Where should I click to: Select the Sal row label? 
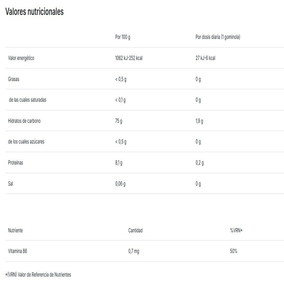pyautogui.click(x=11, y=184)
